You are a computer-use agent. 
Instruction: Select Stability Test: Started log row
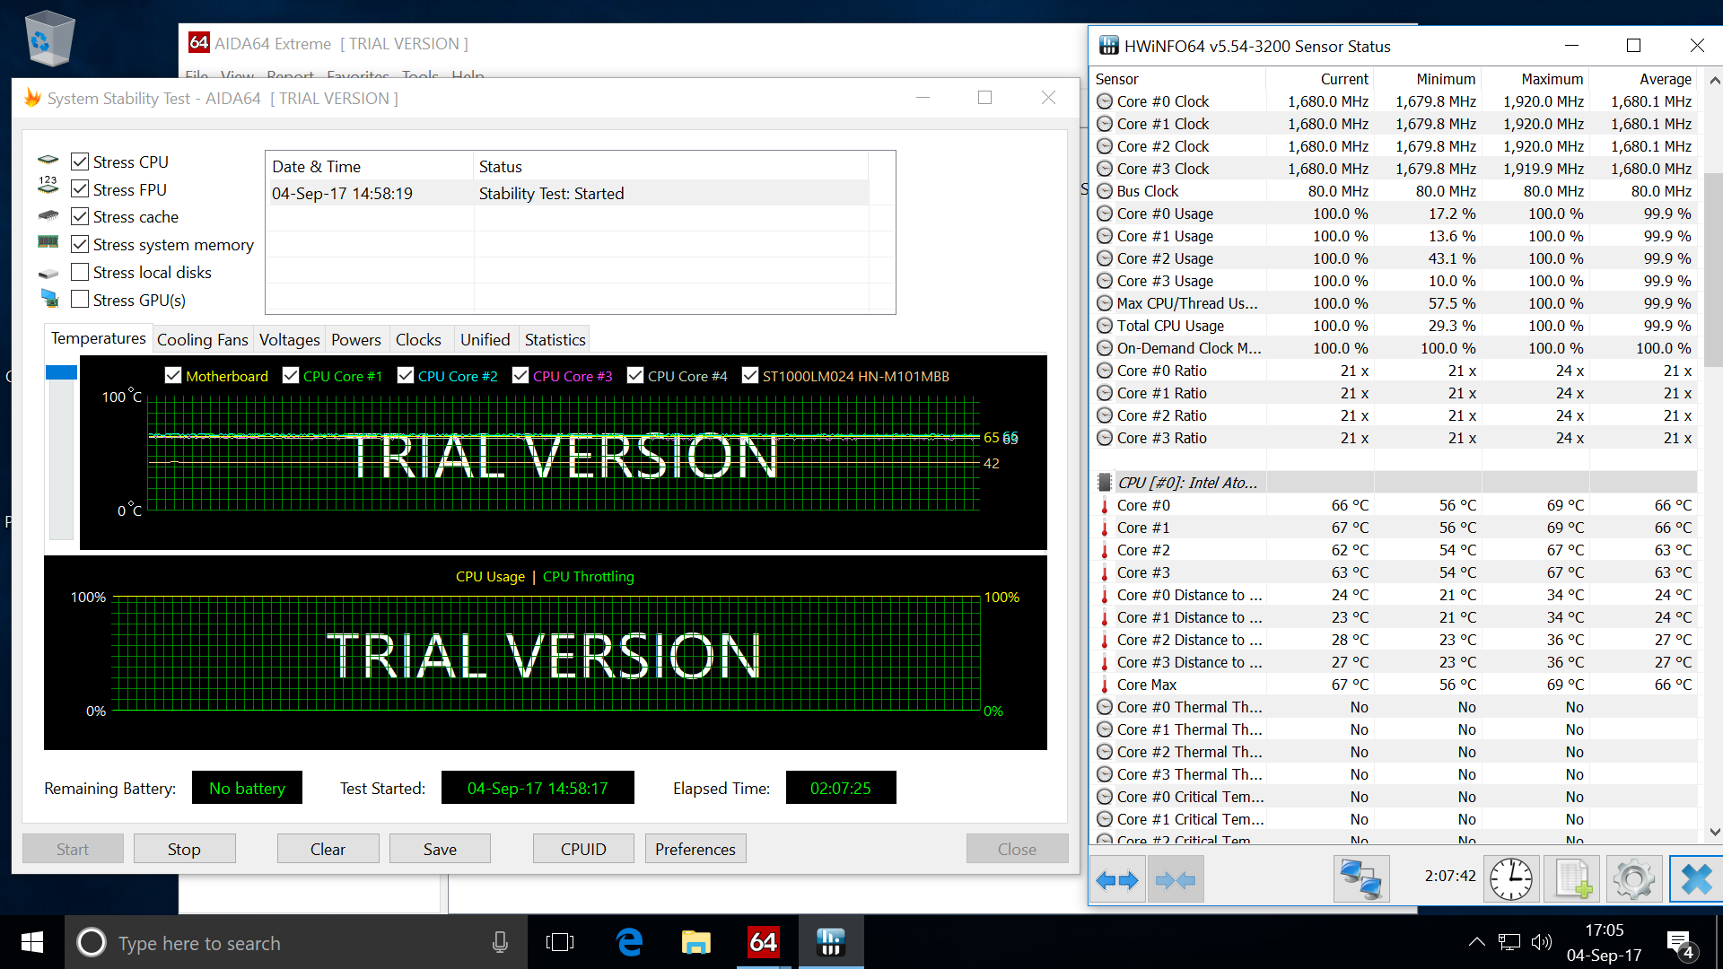(x=569, y=193)
